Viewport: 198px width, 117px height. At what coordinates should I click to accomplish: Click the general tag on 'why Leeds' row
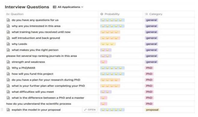pos(151,44)
